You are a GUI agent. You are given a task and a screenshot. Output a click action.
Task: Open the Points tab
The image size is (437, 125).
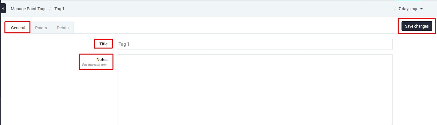coord(41,28)
